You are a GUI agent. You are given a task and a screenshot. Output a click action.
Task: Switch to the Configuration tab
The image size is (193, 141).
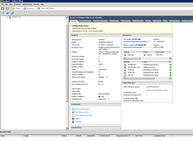(x=126, y=21)
